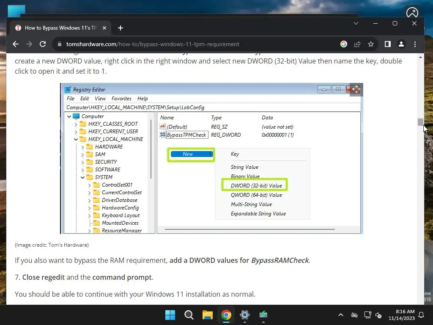The width and height of the screenshot is (433, 325).
Task: Bookmark this page with the star icon
Action: (371, 44)
